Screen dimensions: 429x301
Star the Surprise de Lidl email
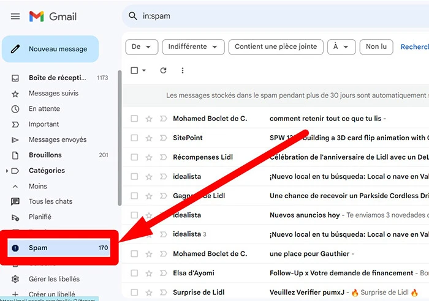point(149,292)
